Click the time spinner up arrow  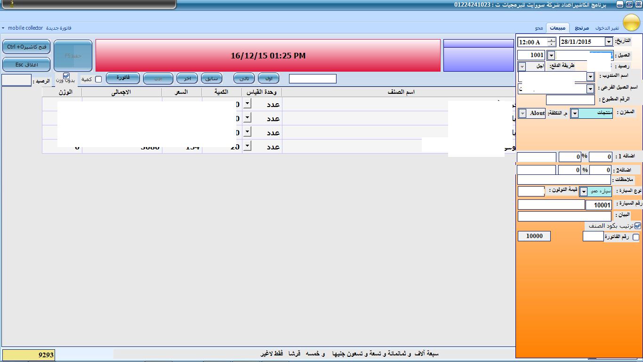click(x=551, y=40)
